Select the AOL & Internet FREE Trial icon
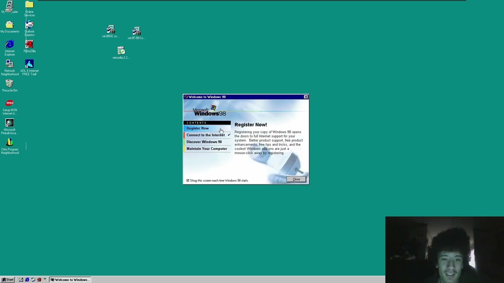504x283 pixels. (29, 68)
